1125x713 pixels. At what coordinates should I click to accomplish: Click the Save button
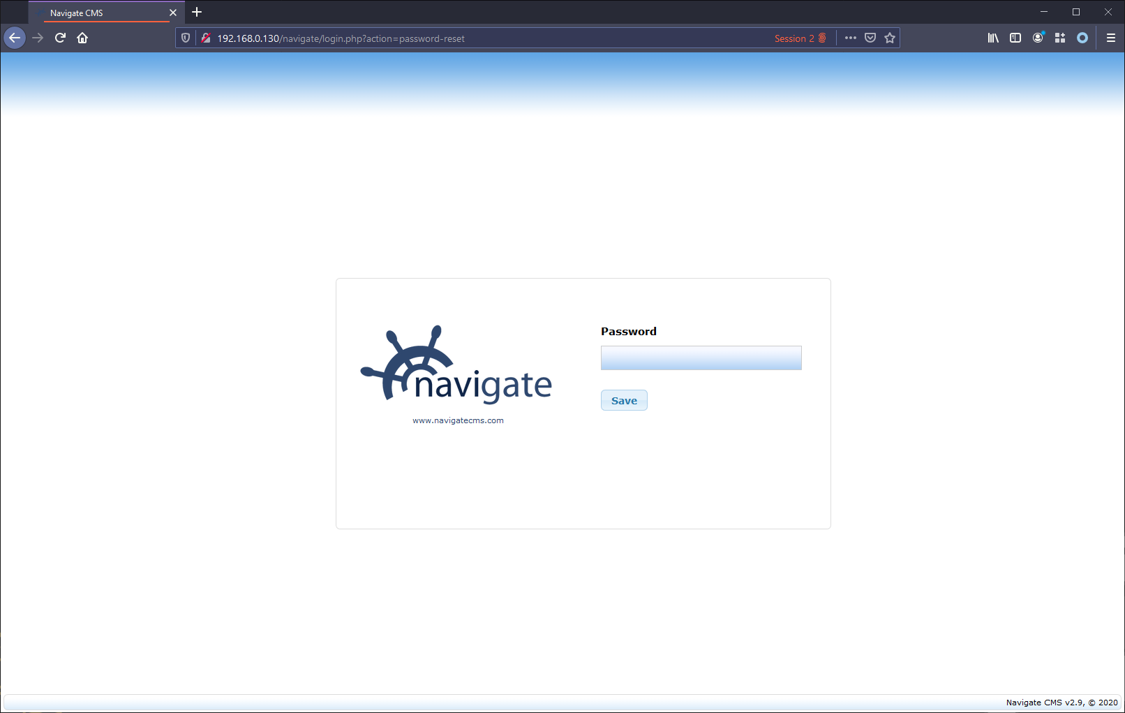click(624, 400)
